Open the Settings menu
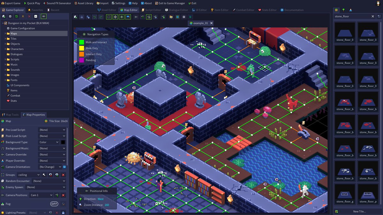383x215 pixels. tap(118, 3)
